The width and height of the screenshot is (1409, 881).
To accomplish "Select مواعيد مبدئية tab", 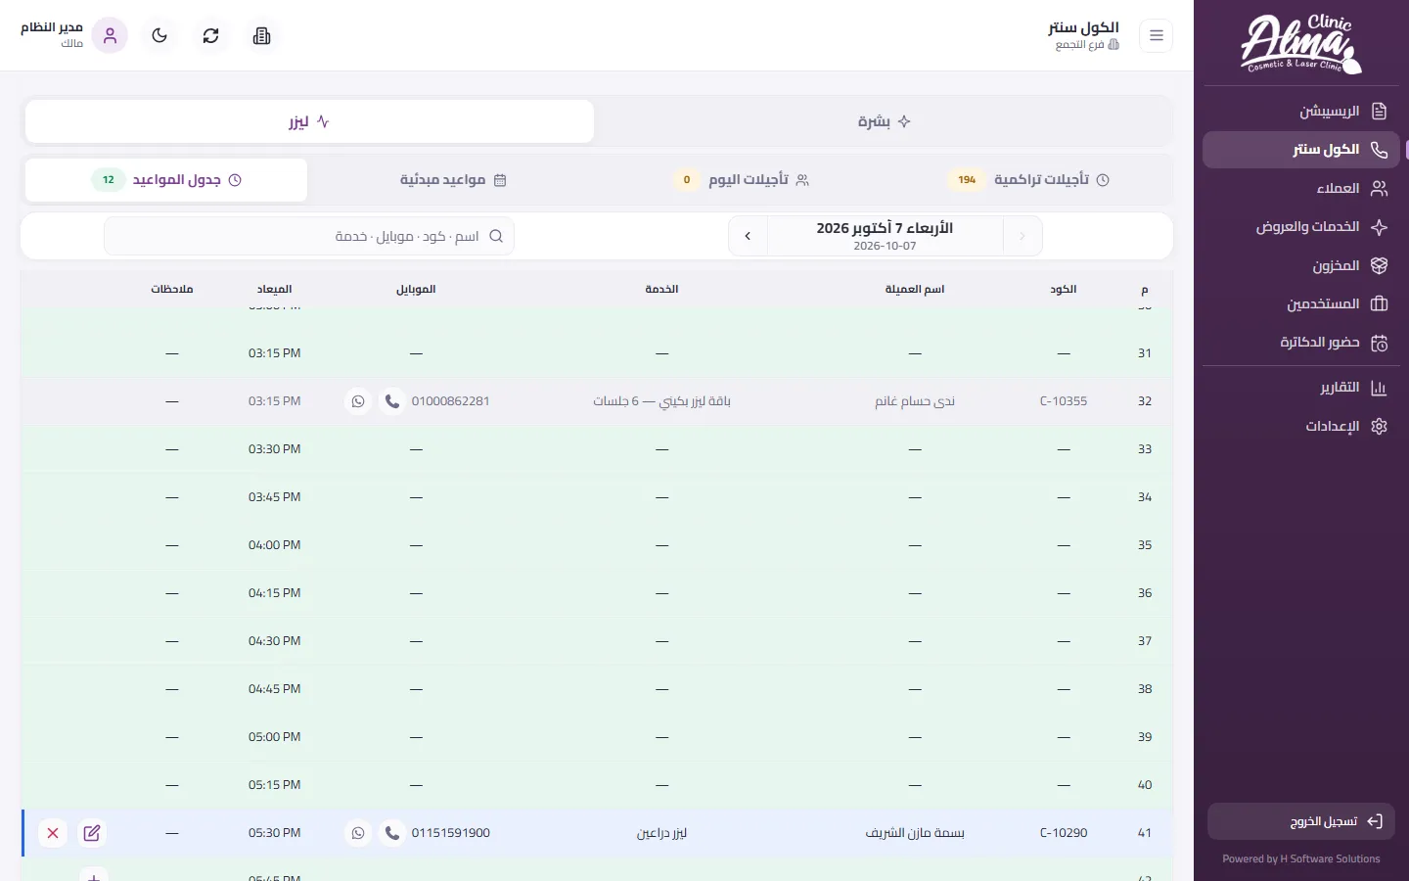I will click(453, 180).
